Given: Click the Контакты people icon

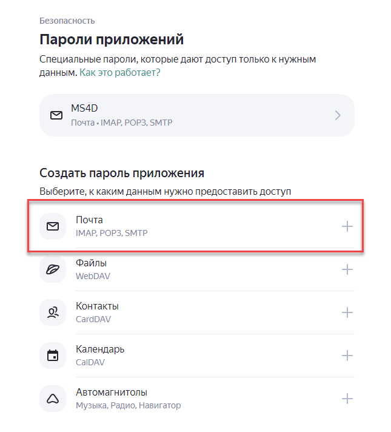Looking at the screenshot, I should pos(53,312).
